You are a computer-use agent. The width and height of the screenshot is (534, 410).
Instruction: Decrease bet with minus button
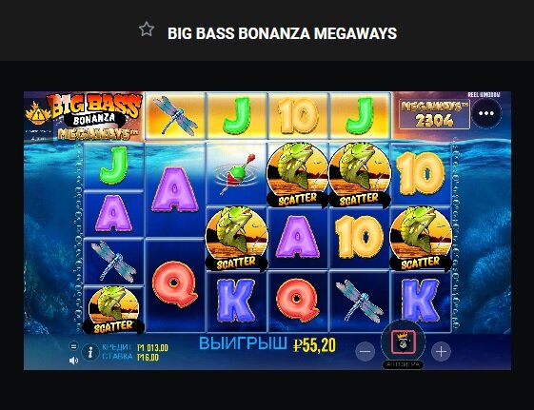click(x=366, y=351)
